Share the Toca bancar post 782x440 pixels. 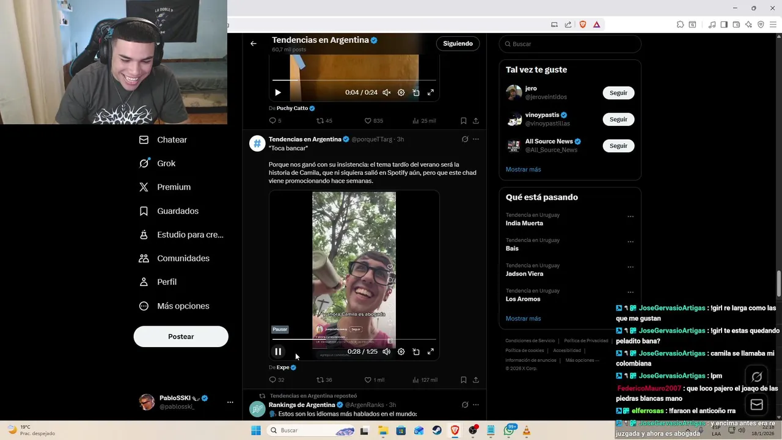click(x=476, y=380)
